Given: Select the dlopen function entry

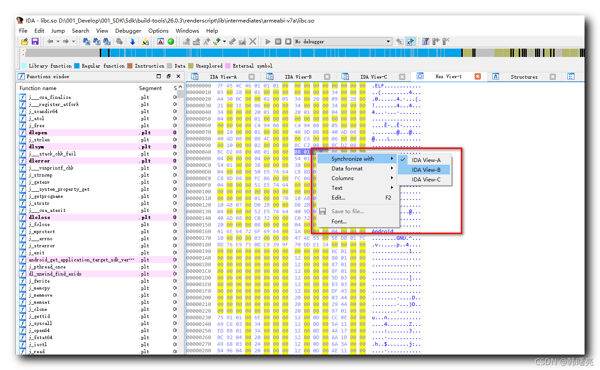Looking at the screenshot, I should click(38, 132).
